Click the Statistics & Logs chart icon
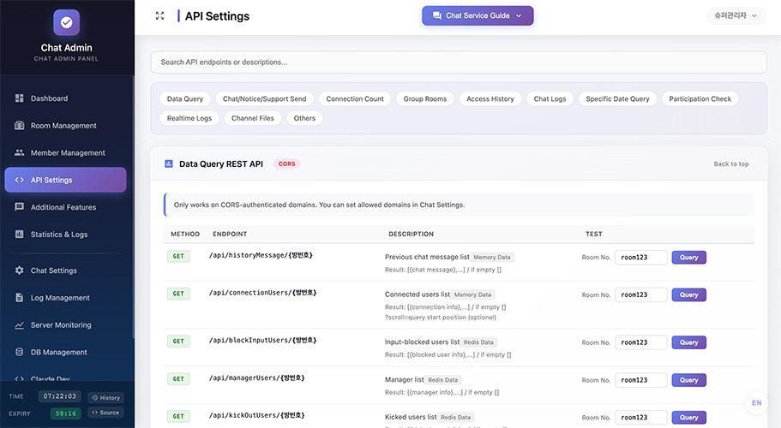This screenshot has width=781, height=428. click(20, 235)
